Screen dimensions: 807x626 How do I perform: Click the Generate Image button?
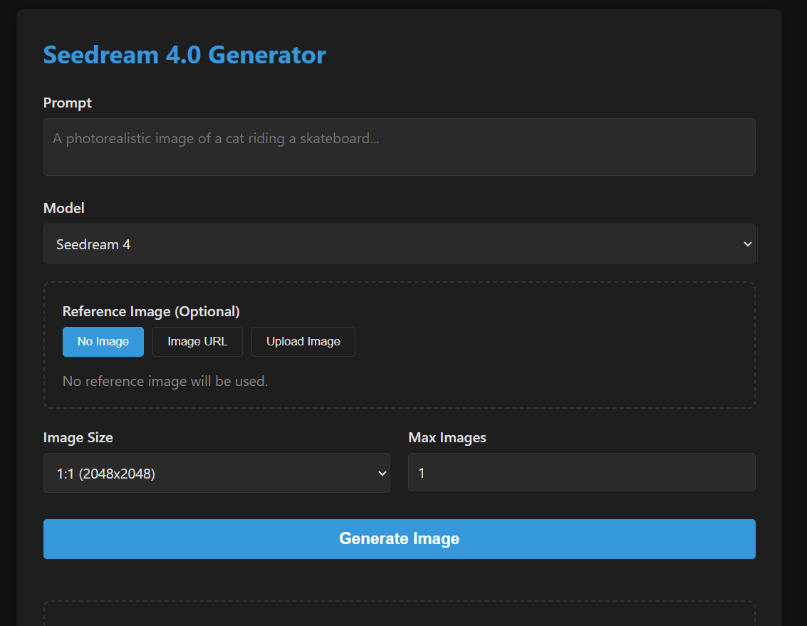[x=400, y=539]
